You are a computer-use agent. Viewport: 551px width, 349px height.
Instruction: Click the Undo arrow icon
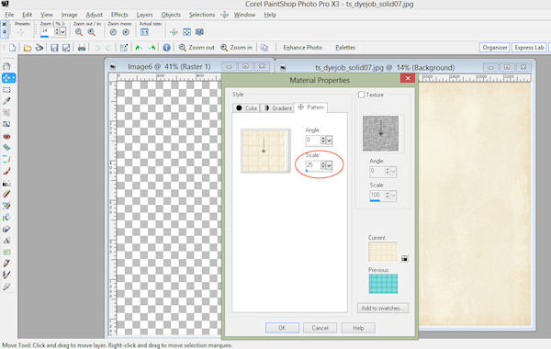click(x=97, y=48)
